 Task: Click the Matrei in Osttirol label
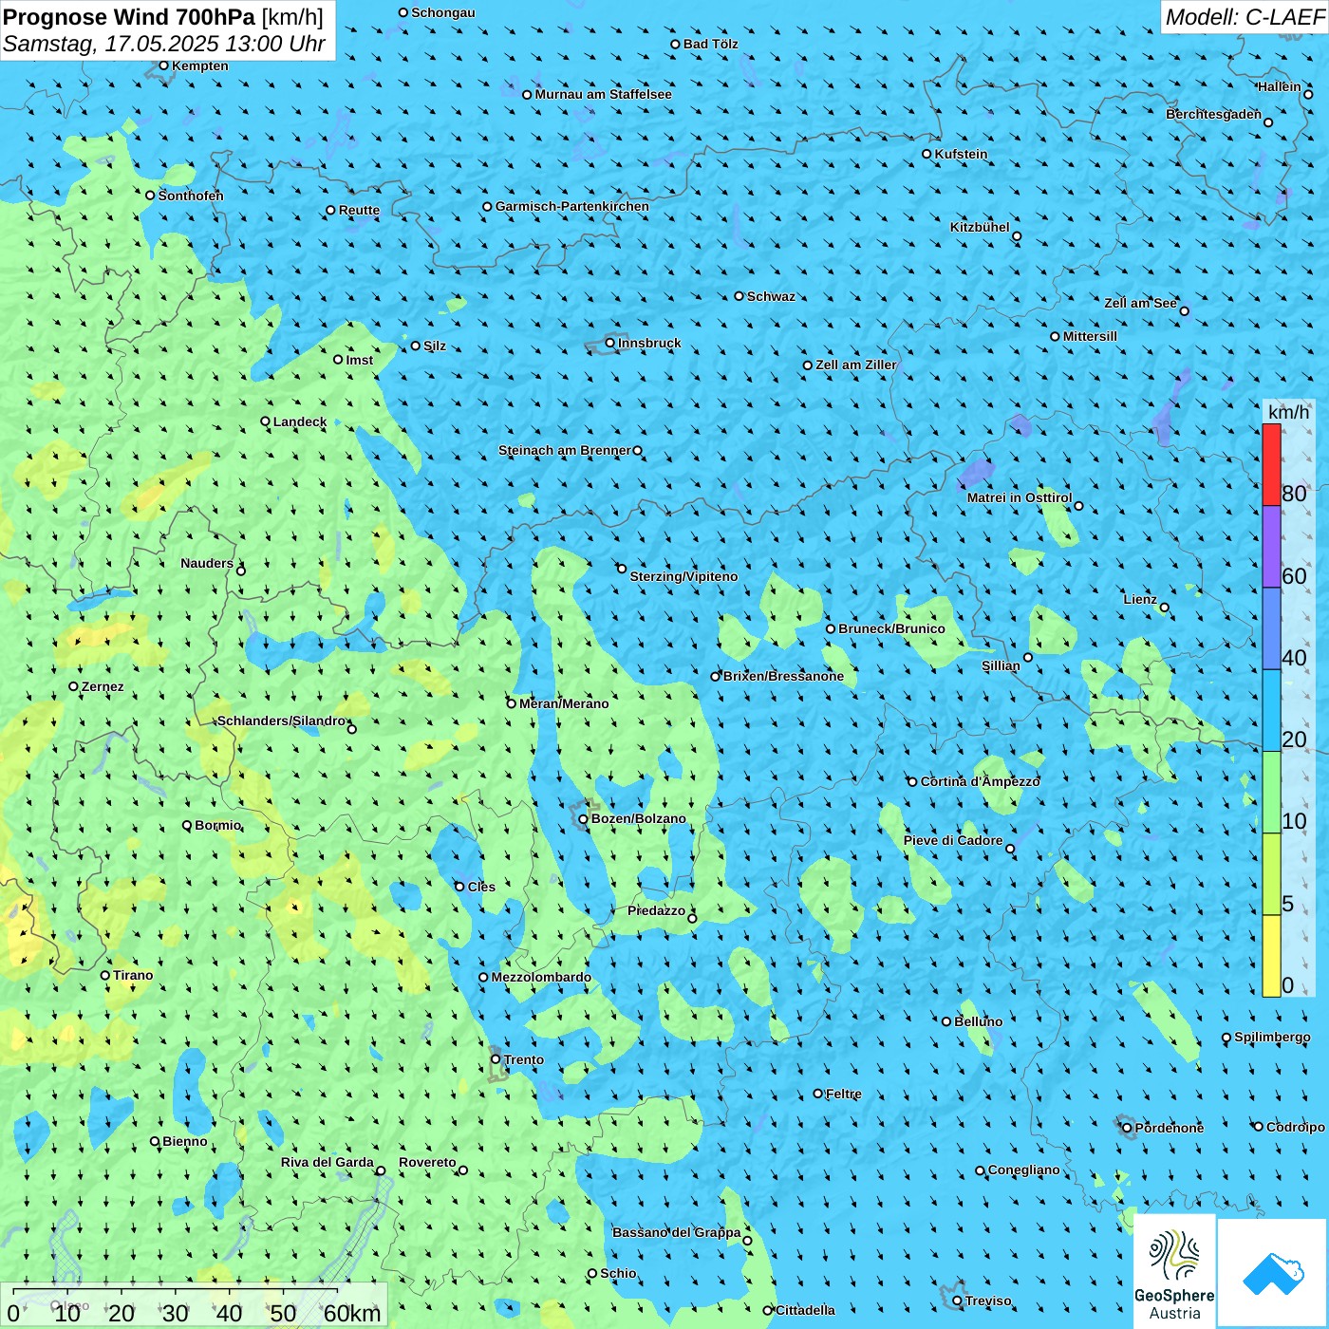1020,497
